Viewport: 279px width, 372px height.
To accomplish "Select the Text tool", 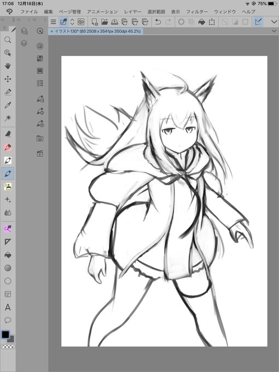I will click(x=8, y=307).
